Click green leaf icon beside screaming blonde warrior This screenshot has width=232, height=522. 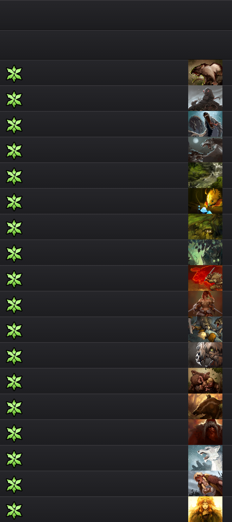14,485
